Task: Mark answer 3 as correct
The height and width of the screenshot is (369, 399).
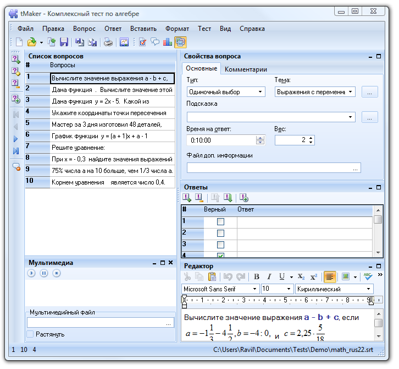Action: click(220, 245)
